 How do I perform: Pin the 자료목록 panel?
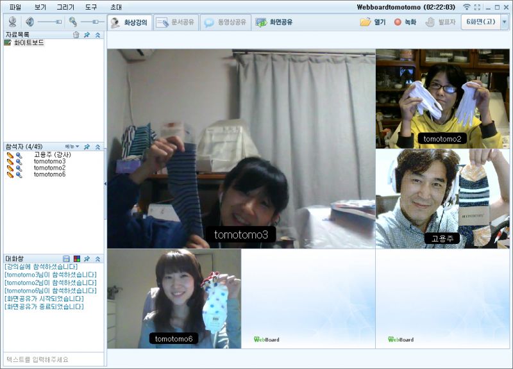point(87,35)
